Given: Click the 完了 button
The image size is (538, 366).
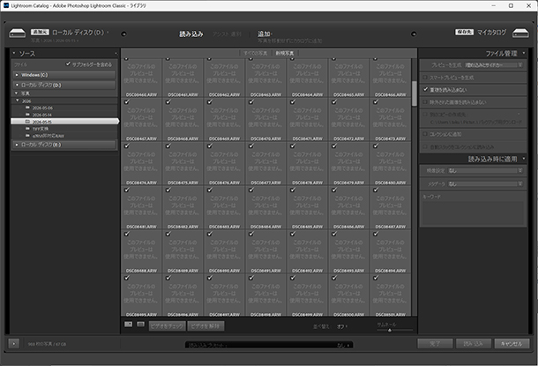Looking at the screenshot, I should click(x=435, y=343).
